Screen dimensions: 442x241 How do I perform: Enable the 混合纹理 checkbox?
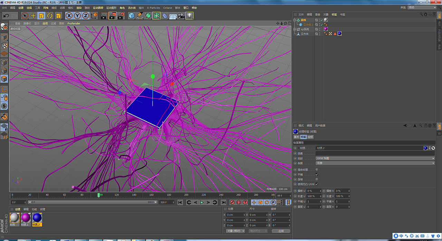pos(317,170)
